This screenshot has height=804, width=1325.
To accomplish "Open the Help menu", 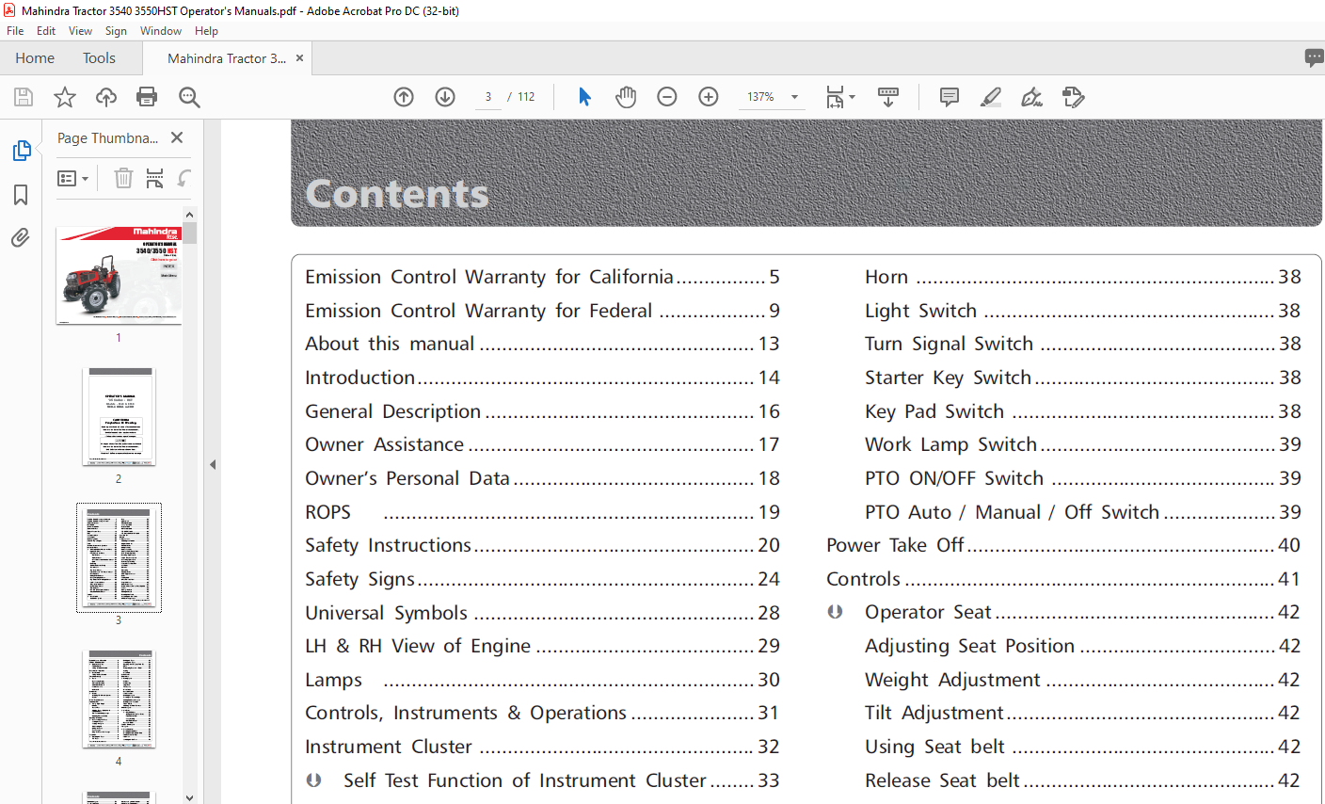I will point(206,31).
